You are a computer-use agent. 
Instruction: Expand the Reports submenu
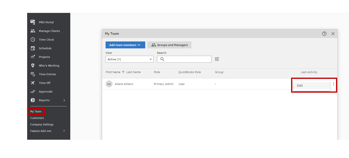(x=64, y=100)
